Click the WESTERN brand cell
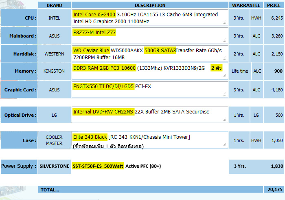The height and width of the screenshot is (200, 285). [x=54, y=54]
